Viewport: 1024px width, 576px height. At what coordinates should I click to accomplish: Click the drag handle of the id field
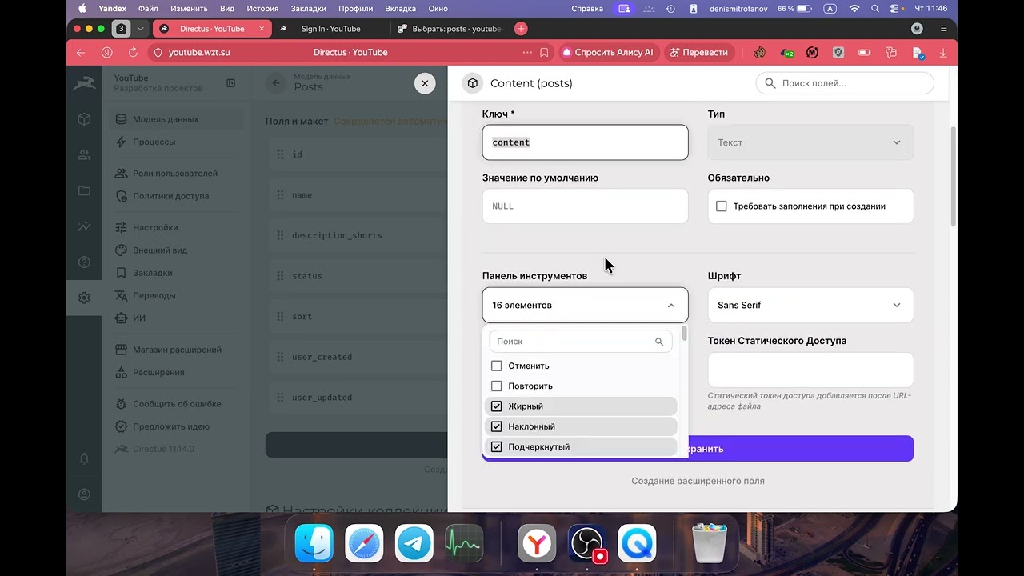[x=280, y=154]
